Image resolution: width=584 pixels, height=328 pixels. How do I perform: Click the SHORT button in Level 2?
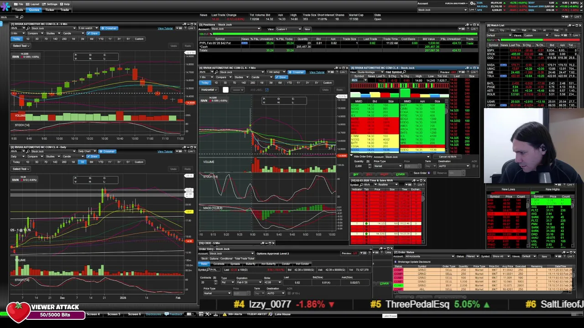click(x=384, y=174)
